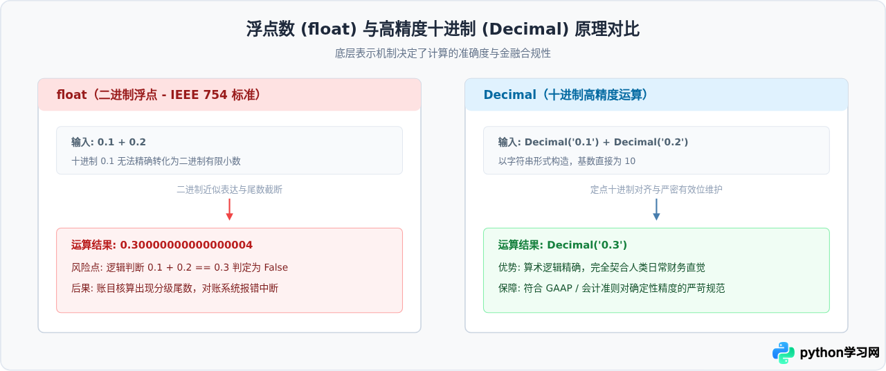Click the main title about float and Decimal
Screen dimensions: 886x371
pyautogui.click(x=443, y=29)
